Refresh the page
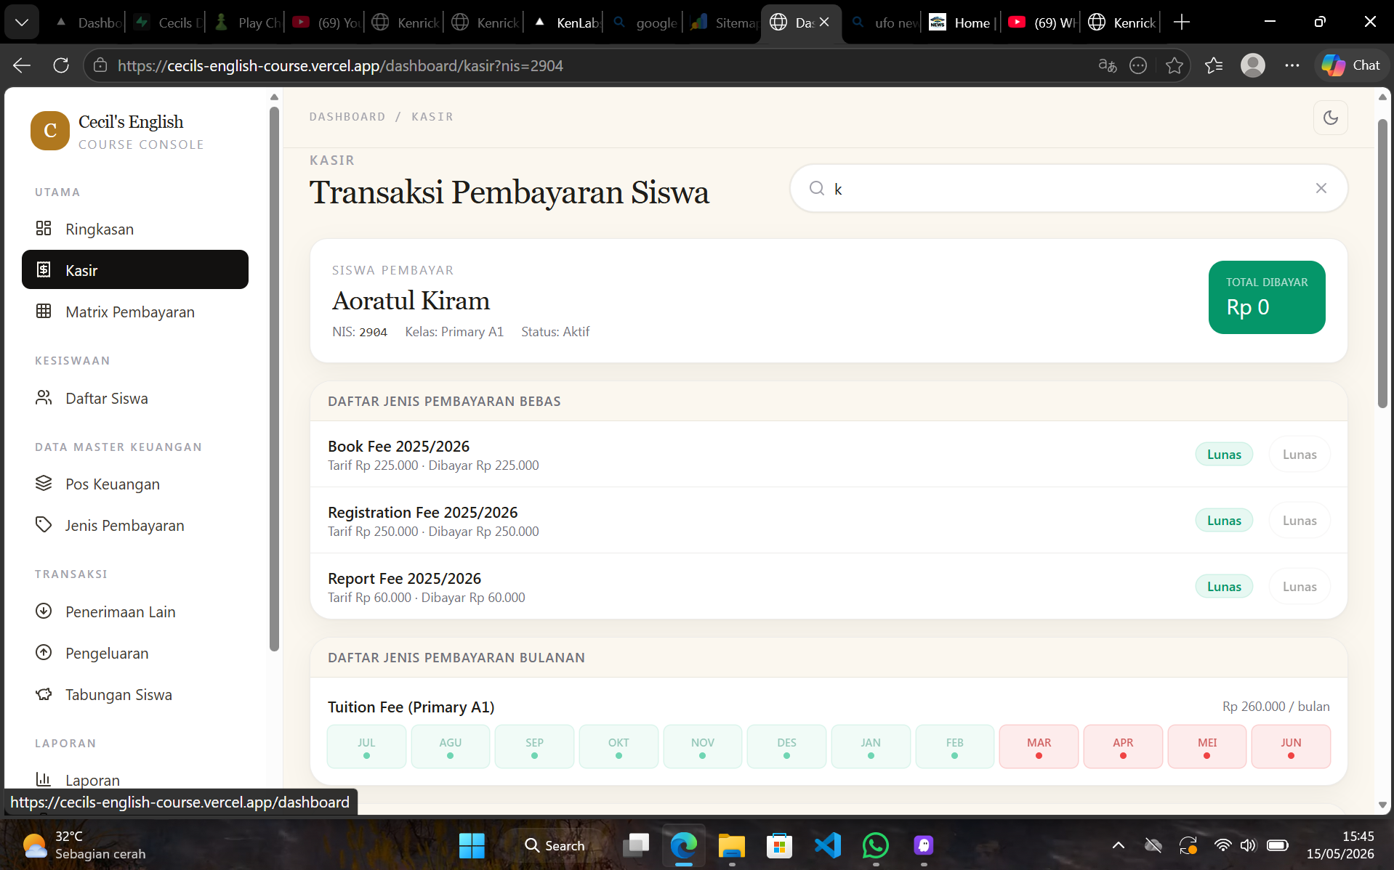Screen dimensions: 1394x870 click(61, 65)
